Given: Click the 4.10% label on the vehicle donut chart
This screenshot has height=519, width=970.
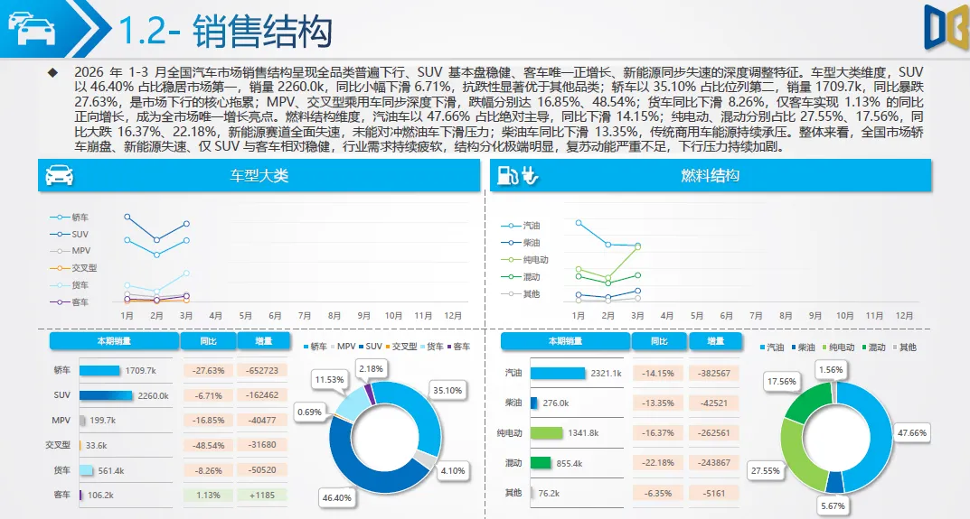Looking at the screenshot, I should tap(452, 471).
